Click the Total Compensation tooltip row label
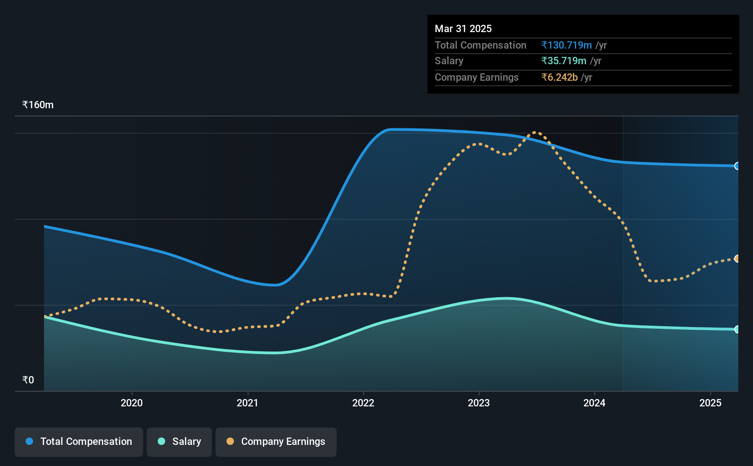753x466 pixels. pos(481,45)
